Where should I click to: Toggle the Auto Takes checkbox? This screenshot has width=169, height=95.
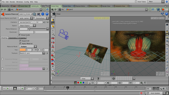[x=136, y=2]
